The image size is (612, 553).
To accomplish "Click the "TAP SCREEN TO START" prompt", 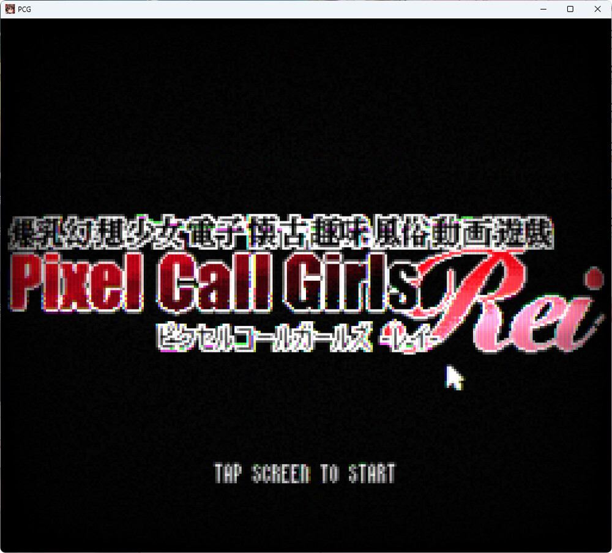I will point(305,473).
